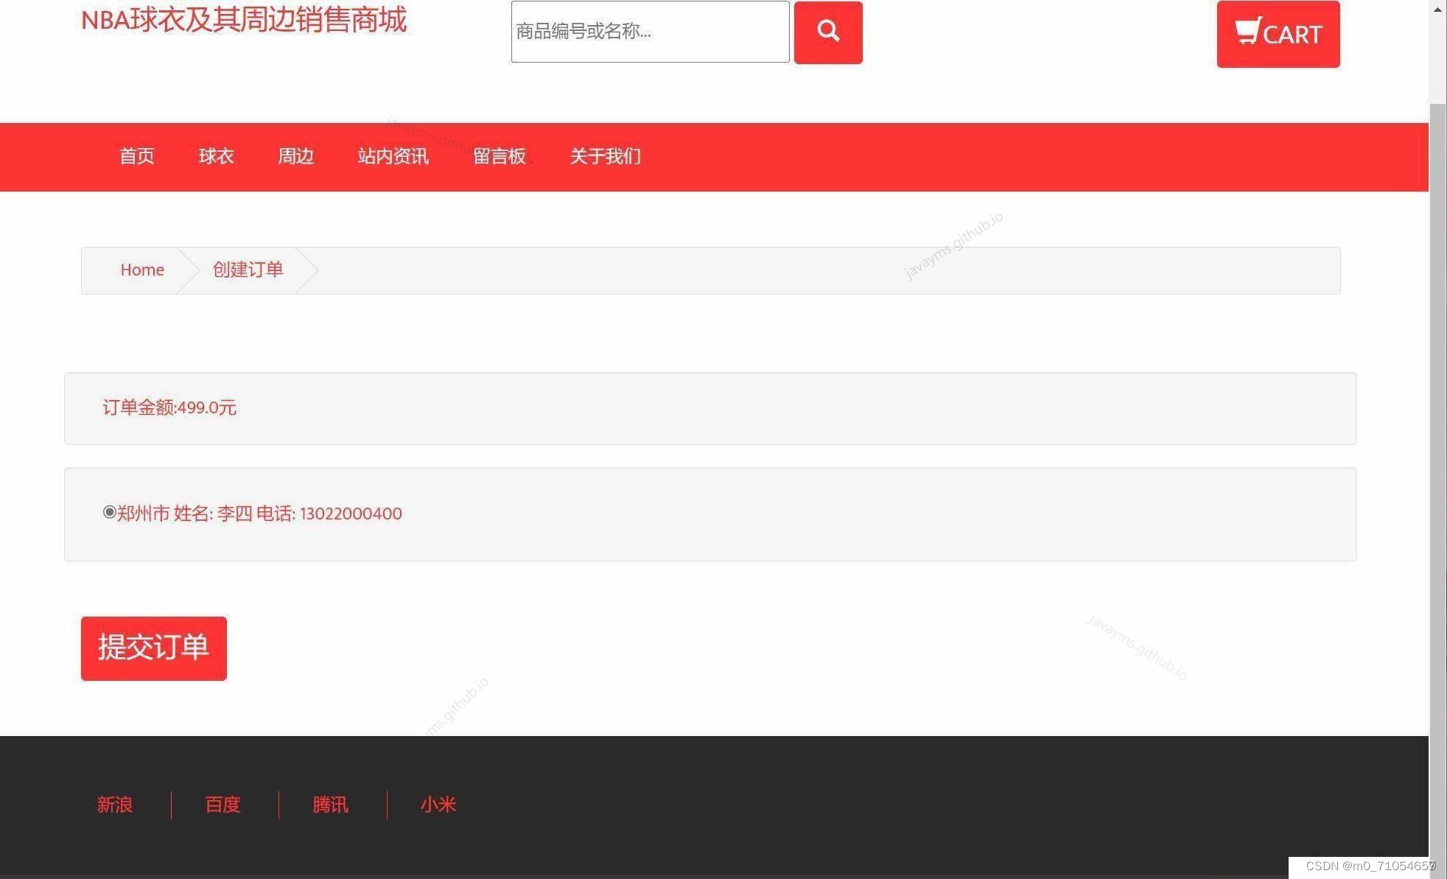Open the 周边 navigation item
Image resolution: width=1447 pixels, height=879 pixels.
tap(295, 156)
